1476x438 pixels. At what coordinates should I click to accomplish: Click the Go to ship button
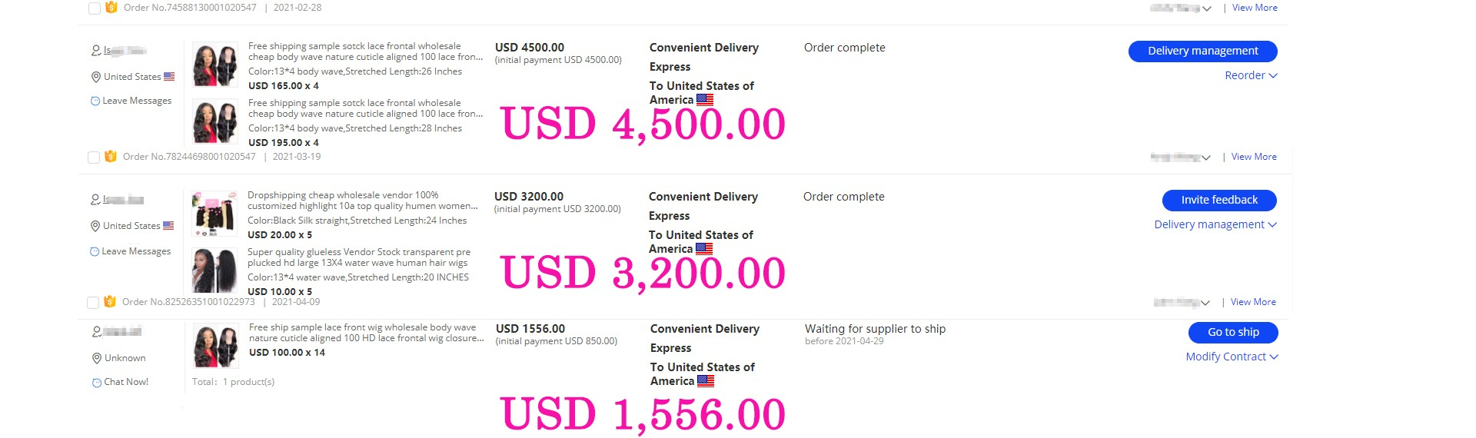click(1233, 332)
